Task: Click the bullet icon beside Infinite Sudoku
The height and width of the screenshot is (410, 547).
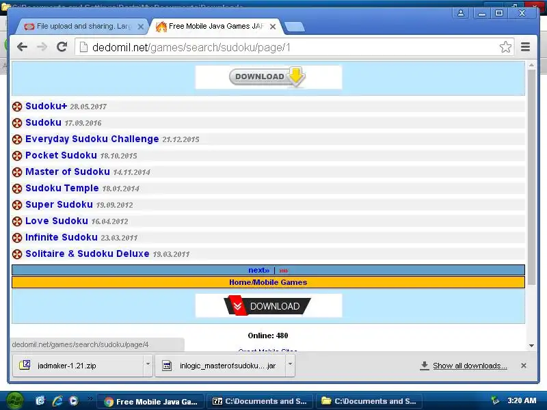Action: [x=17, y=237]
